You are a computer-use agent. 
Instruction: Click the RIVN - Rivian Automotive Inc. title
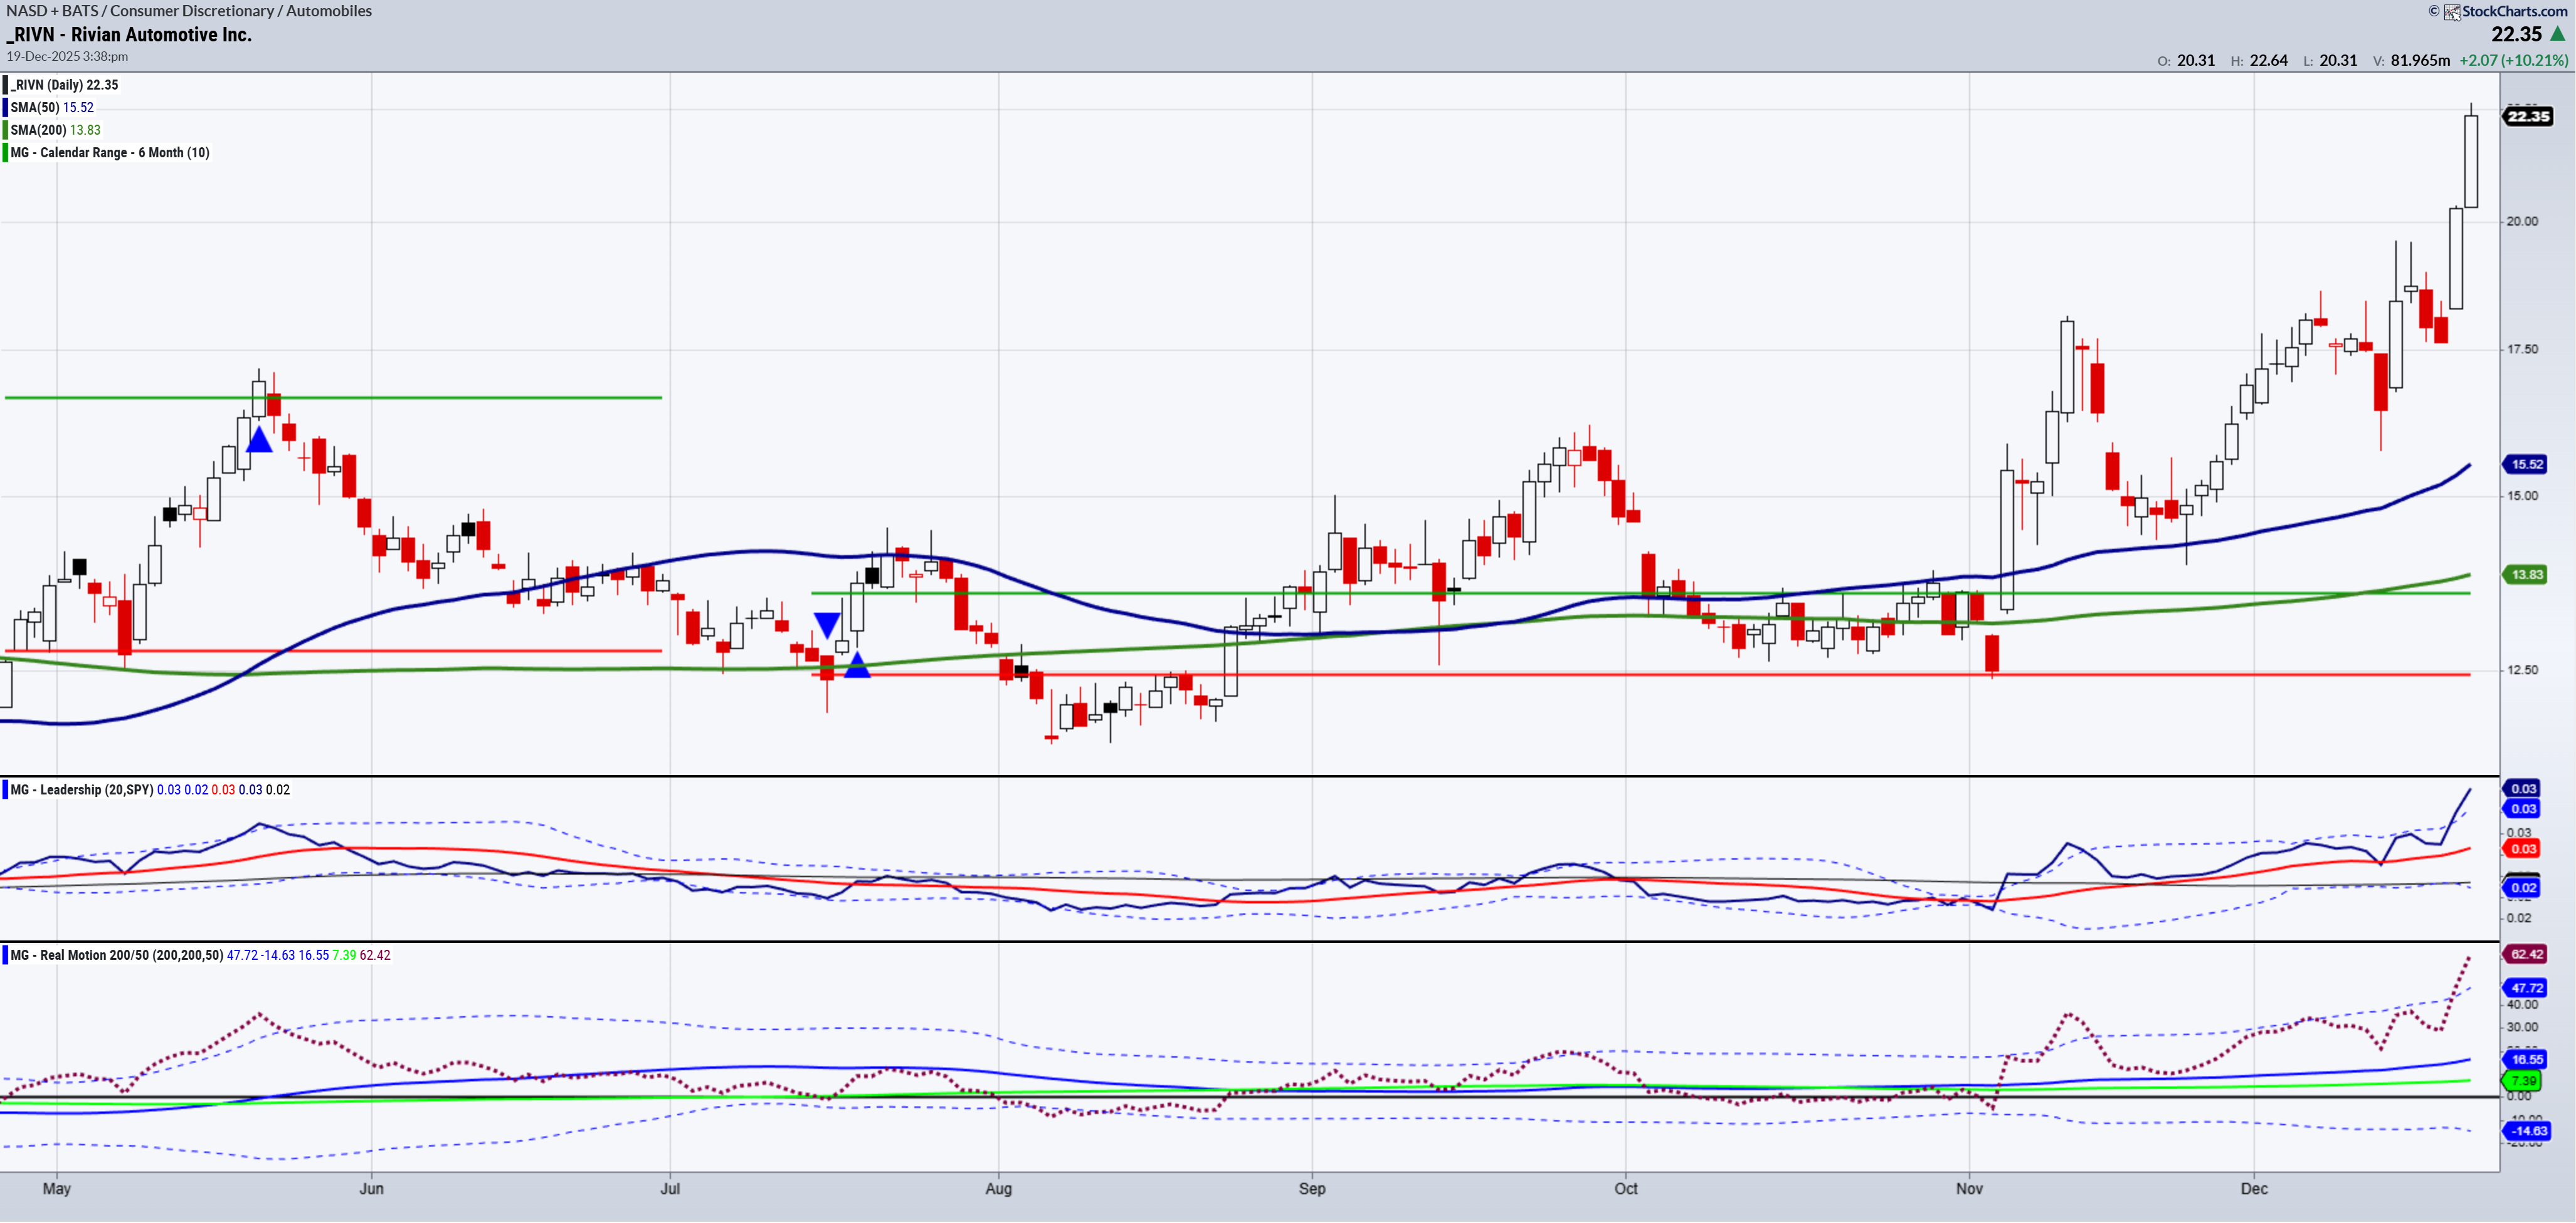[x=130, y=35]
